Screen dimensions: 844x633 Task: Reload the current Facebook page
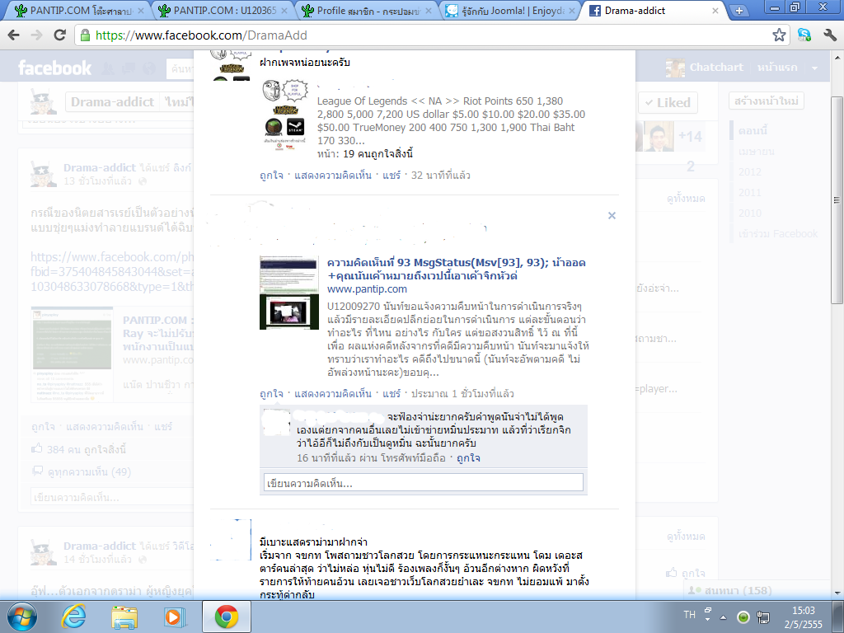(x=59, y=35)
